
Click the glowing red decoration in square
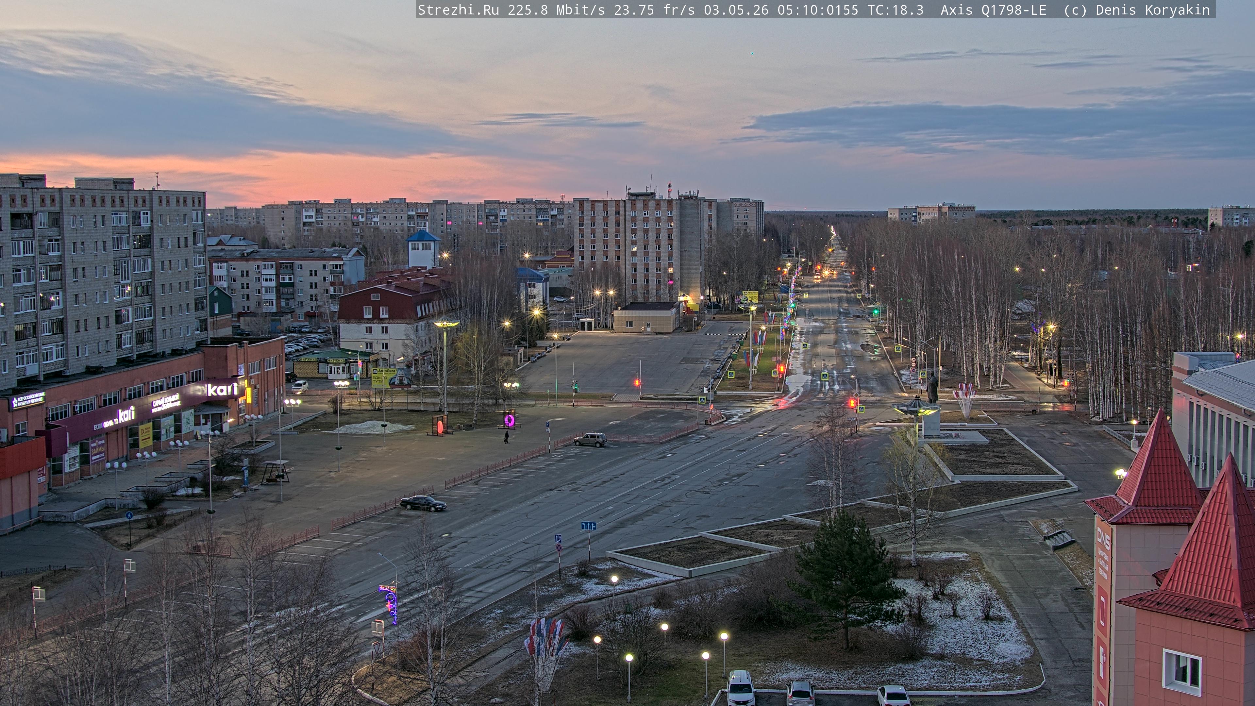coord(440,426)
